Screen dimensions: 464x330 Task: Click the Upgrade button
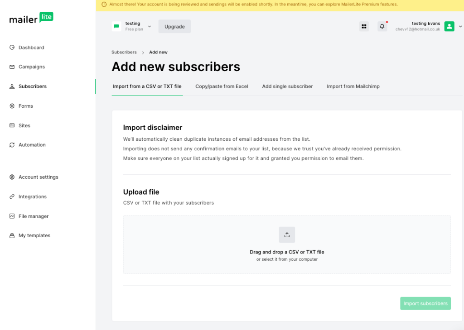click(x=174, y=27)
